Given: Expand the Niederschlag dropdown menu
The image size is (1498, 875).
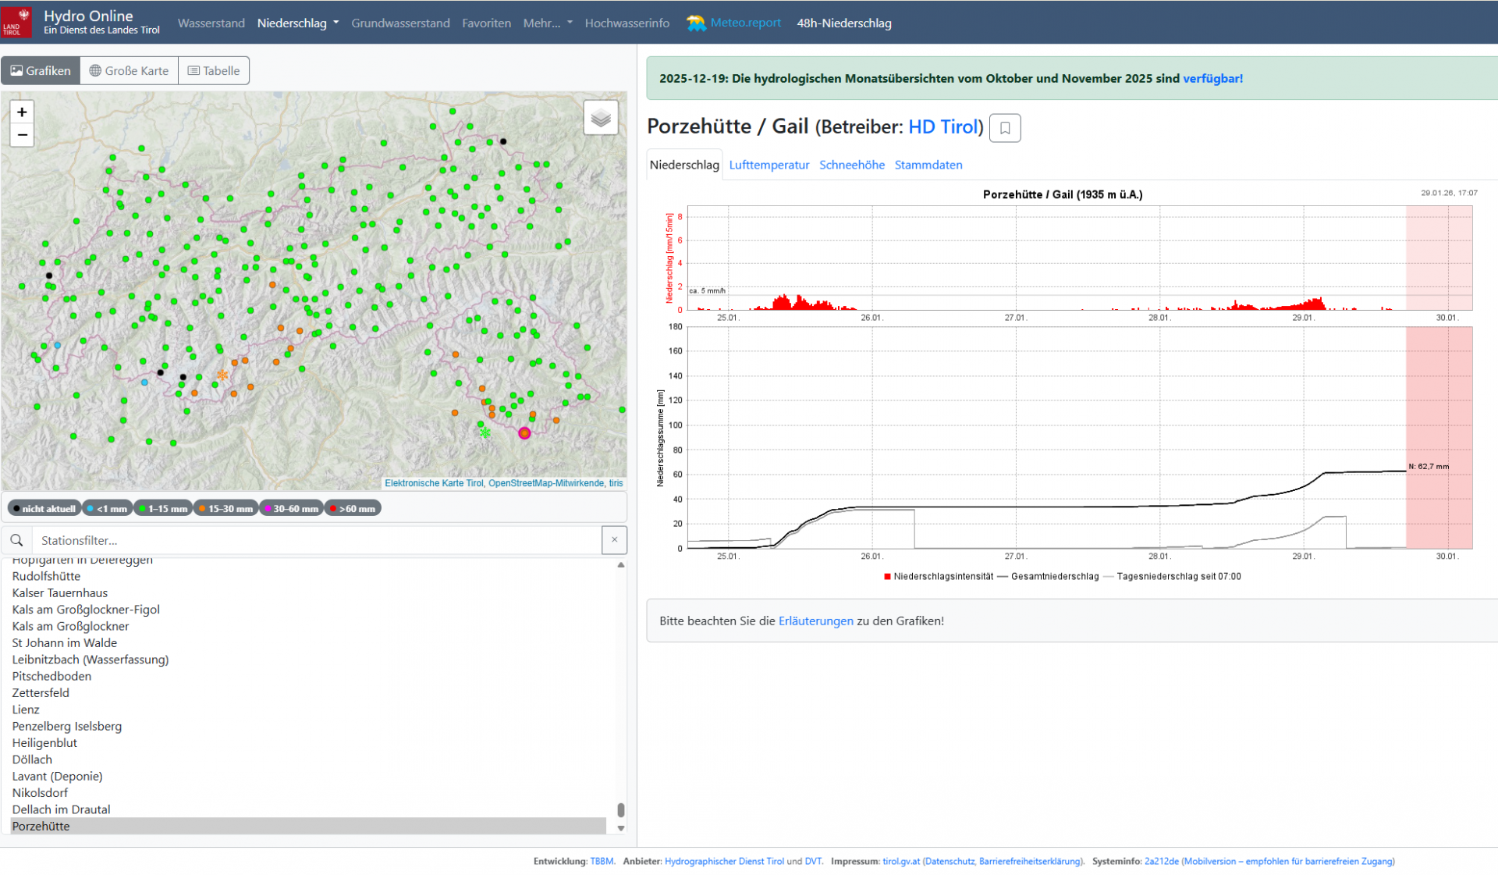Looking at the screenshot, I should click(x=298, y=23).
